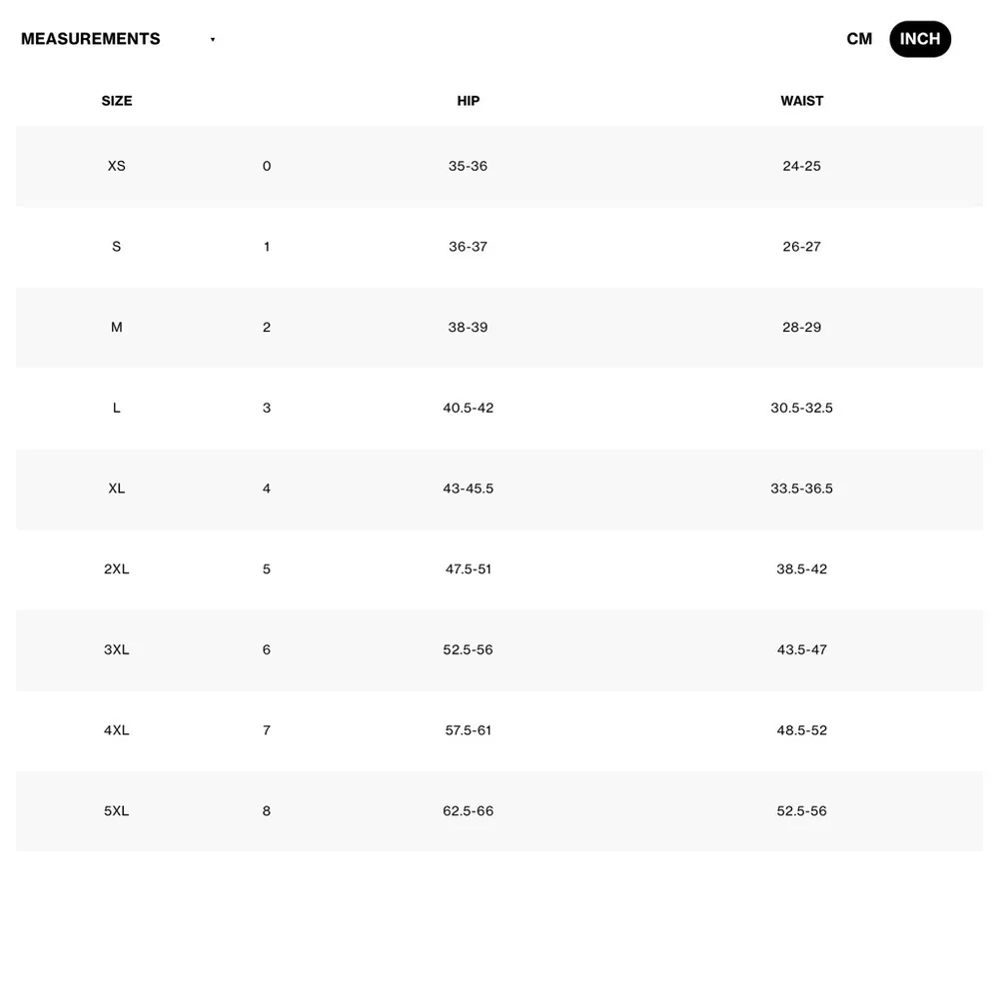Click hip value 62.5-66
Viewport: 999px width, 999px height.
point(469,811)
